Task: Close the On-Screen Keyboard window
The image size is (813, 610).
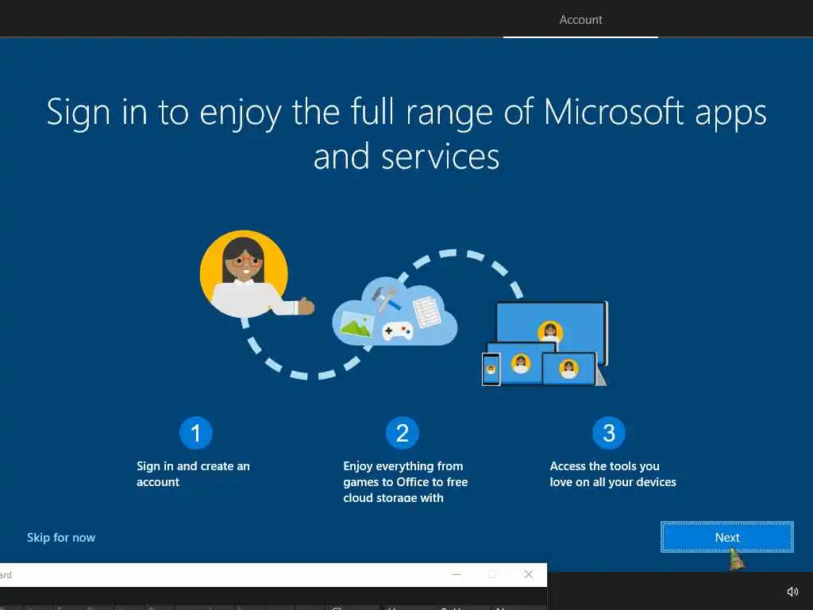Action: (x=528, y=574)
